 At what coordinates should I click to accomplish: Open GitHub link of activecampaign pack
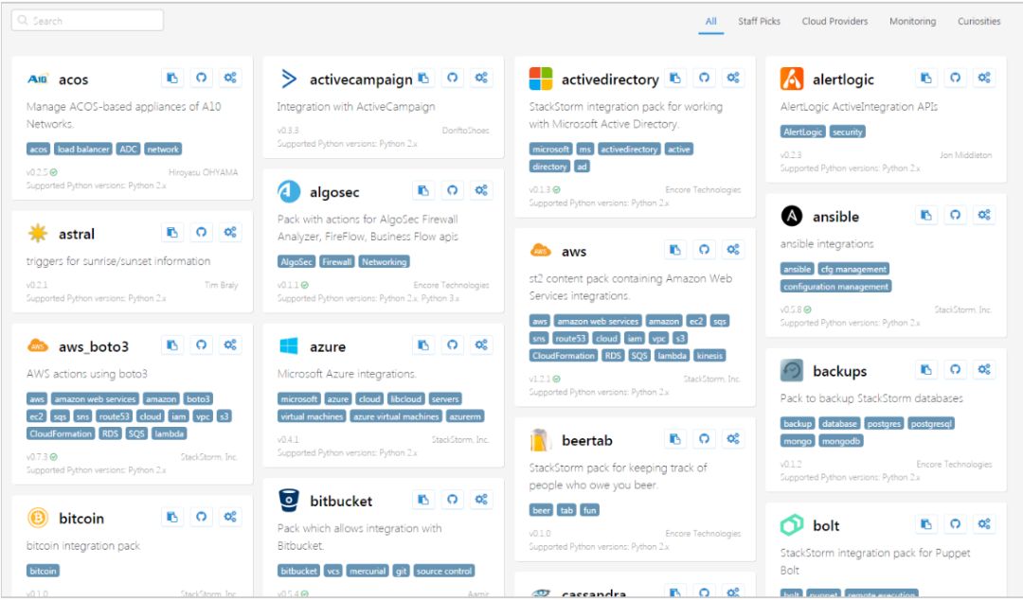pos(452,78)
